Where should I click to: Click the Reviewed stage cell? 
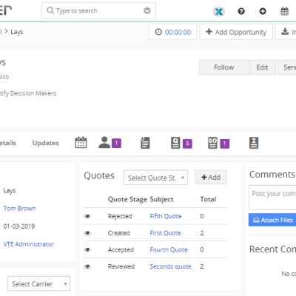121,266
